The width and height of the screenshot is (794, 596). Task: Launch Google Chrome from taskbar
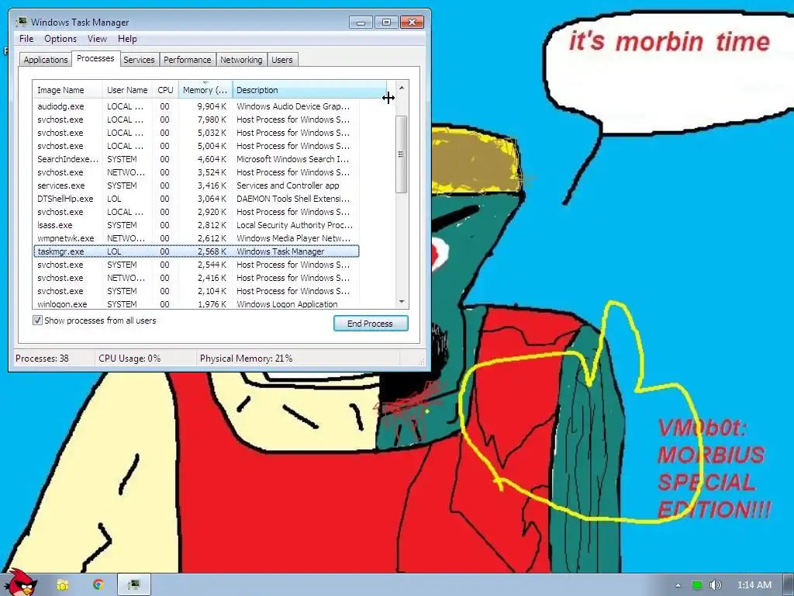98,585
